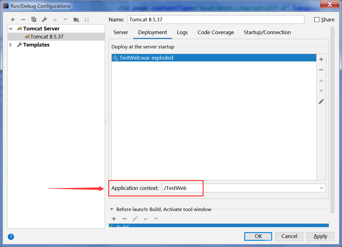Screen dimensions: 342x247
Task: Switch to the Server tab
Action: [x=121, y=32]
